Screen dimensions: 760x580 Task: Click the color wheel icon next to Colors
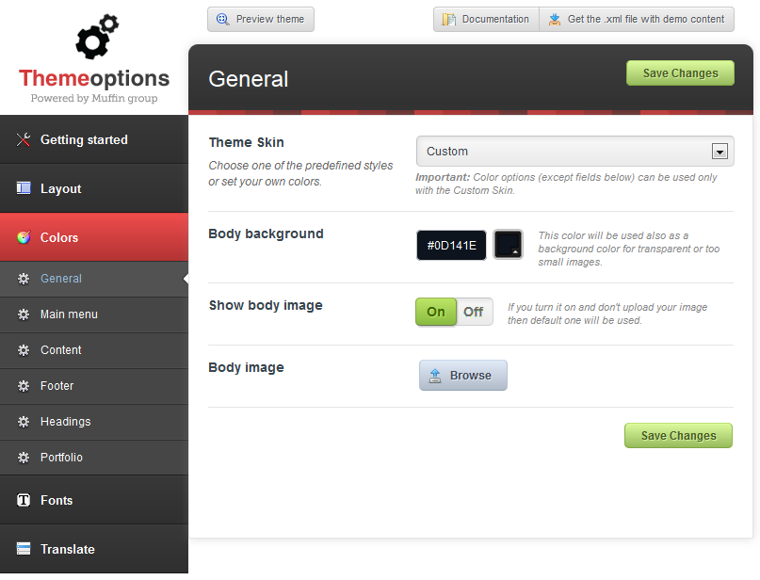[24, 237]
